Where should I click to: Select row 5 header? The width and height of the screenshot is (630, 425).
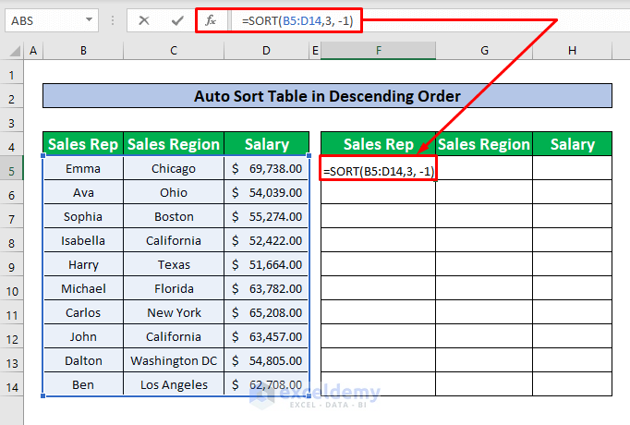12,169
